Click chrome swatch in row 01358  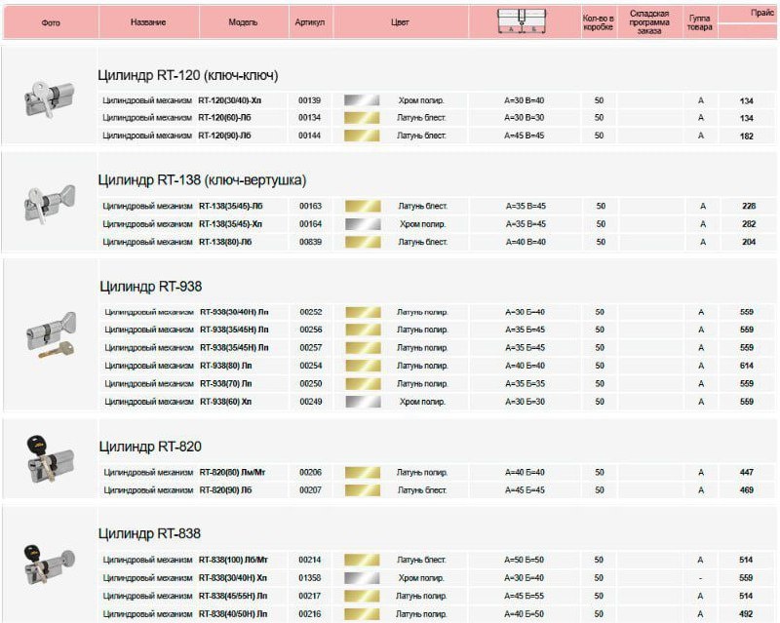tap(362, 578)
